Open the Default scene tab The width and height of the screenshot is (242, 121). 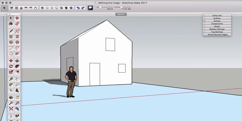click(121, 14)
